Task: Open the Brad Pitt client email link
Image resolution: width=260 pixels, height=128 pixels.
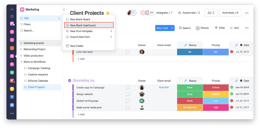Action: tap(164, 88)
